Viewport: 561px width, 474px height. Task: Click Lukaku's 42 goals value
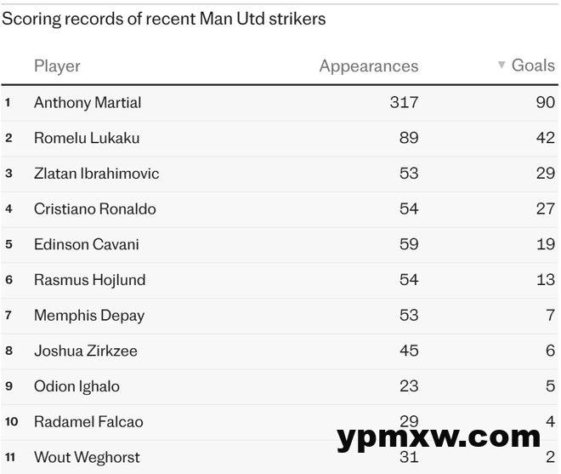coord(546,138)
